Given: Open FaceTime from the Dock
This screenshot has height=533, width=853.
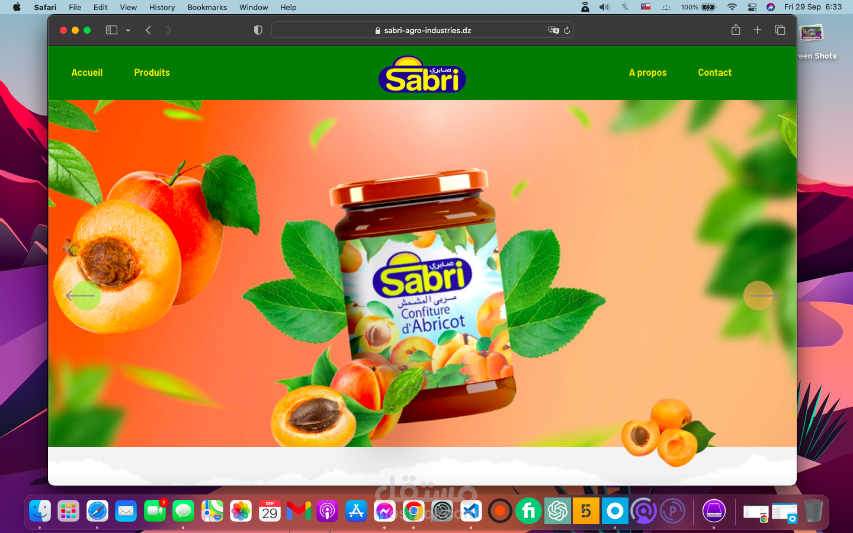Looking at the screenshot, I should 155,510.
